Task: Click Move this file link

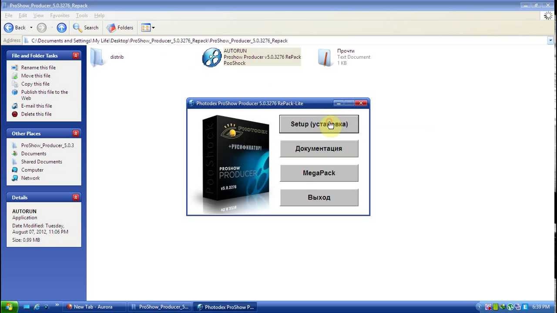Action: 36,76
